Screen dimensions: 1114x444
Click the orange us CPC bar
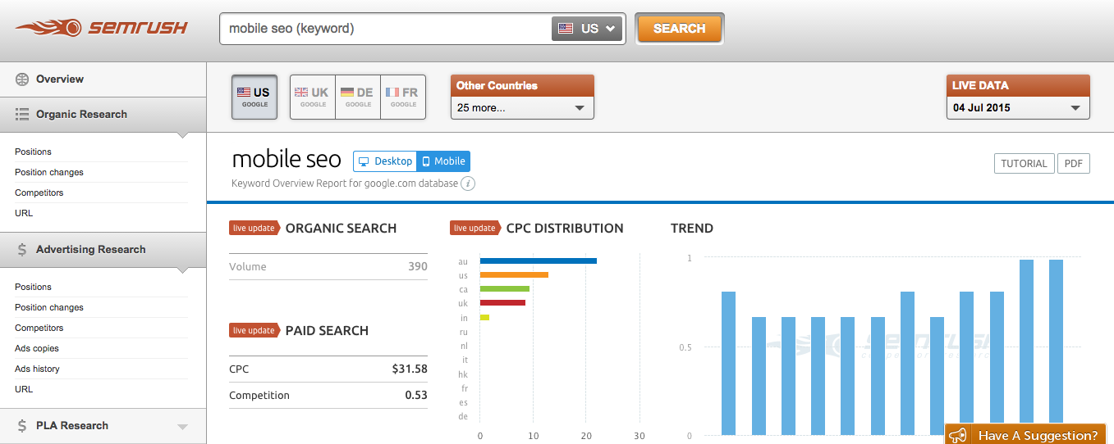coord(514,275)
